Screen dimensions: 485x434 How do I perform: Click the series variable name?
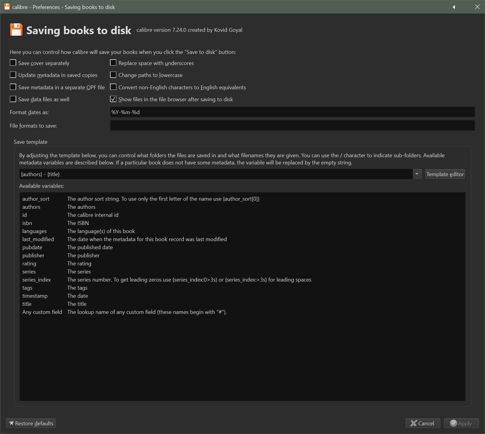click(x=29, y=272)
